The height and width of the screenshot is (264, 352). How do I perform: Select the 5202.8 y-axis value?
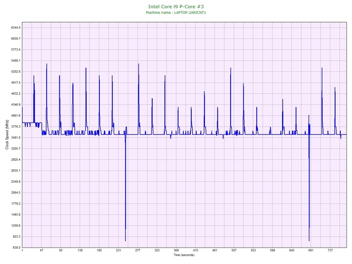point(16,72)
